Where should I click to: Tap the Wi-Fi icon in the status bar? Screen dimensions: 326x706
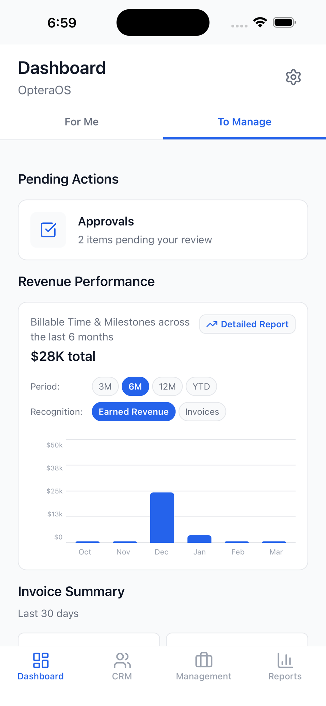[x=260, y=22]
